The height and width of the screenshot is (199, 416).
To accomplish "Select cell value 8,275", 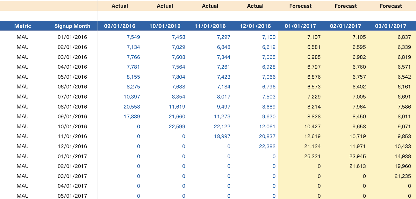I will (x=133, y=87).
